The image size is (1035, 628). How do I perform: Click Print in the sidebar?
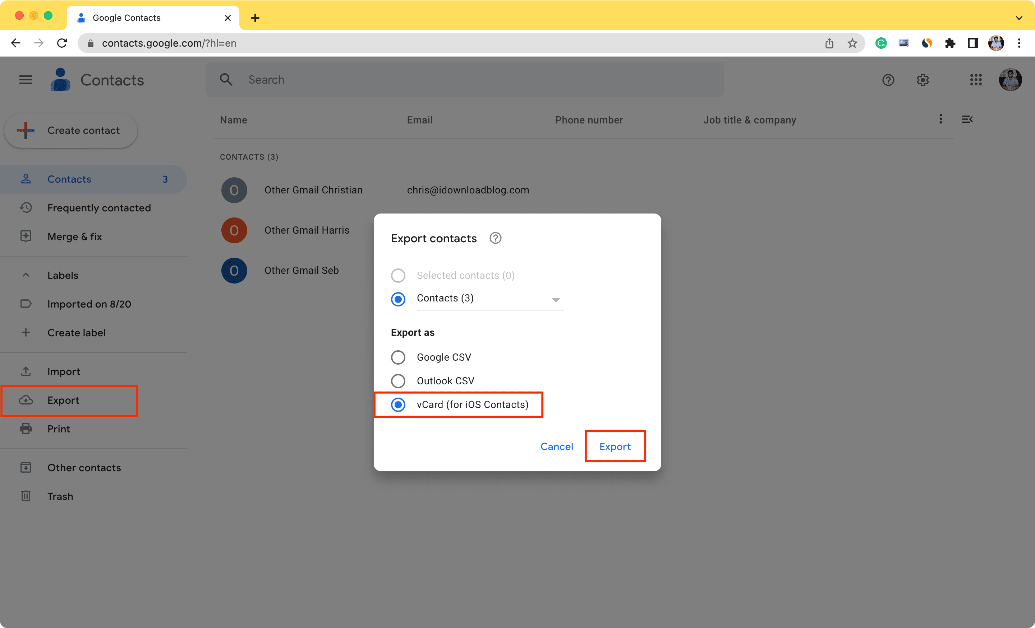click(x=93, y=429)
